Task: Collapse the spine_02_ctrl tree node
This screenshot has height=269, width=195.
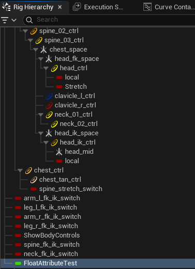Action: 25,31
